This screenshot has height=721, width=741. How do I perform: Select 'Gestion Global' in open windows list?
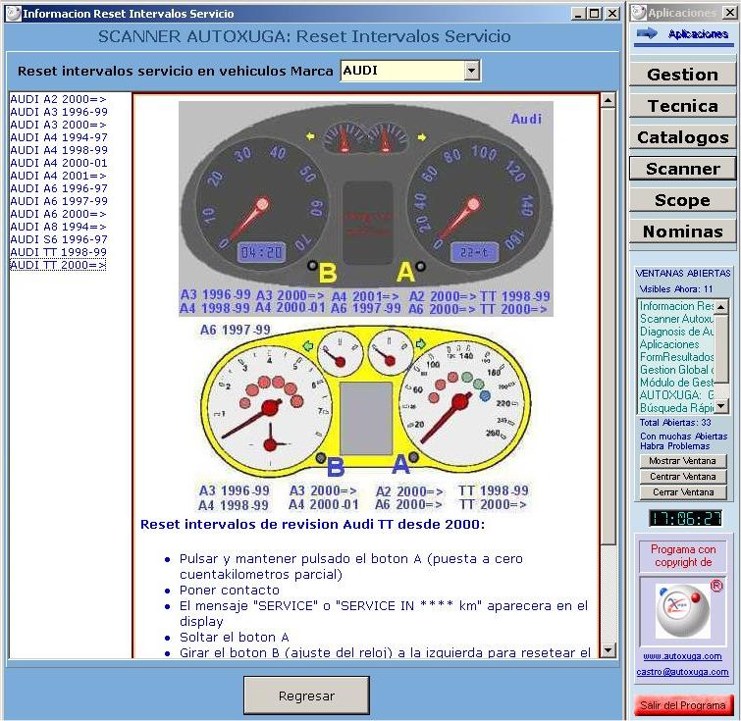click(676, 370)
